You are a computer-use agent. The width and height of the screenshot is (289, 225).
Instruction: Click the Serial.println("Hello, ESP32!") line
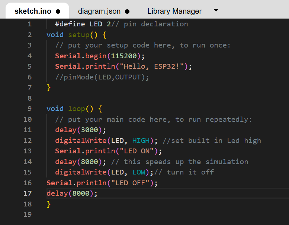coord(123,66)
